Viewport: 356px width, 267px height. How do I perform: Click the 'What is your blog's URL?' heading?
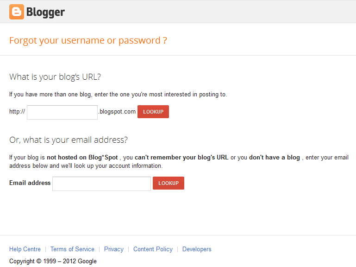coord(55,77)
